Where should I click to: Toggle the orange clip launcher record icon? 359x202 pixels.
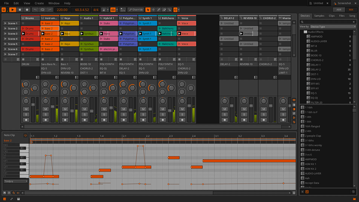tap(113, 10)
